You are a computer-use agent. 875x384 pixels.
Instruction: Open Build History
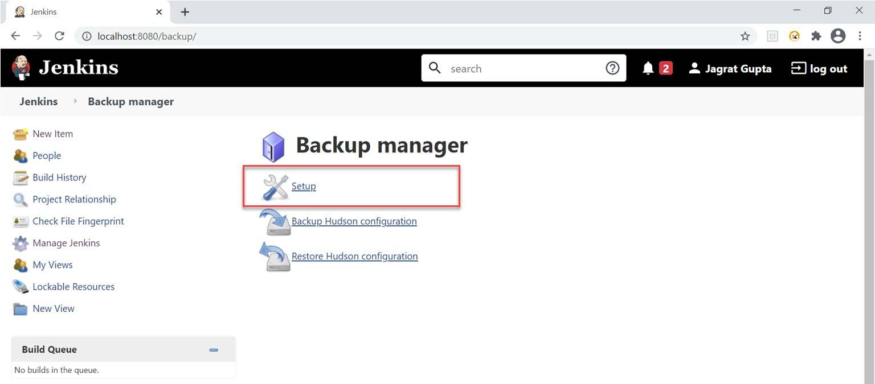[x=59, y=177]
